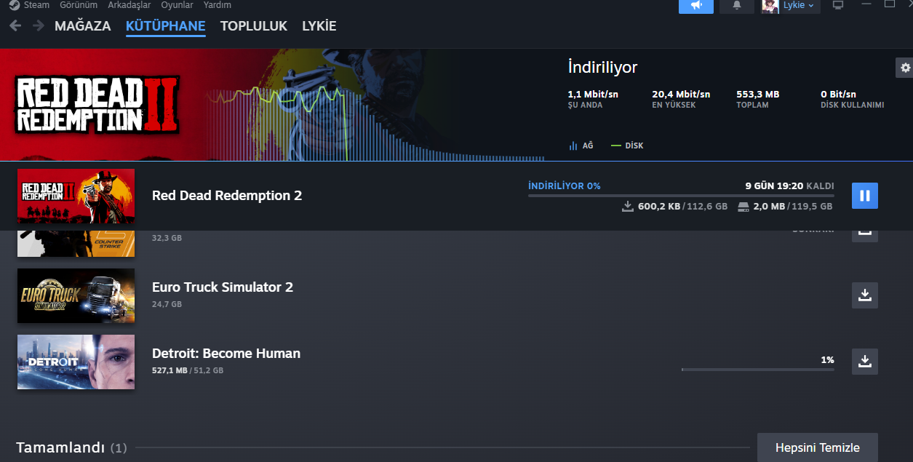Switch to the TOPLULUK tab
The image size is (913, 462).
pyautogui.click(x=254, y=26)
